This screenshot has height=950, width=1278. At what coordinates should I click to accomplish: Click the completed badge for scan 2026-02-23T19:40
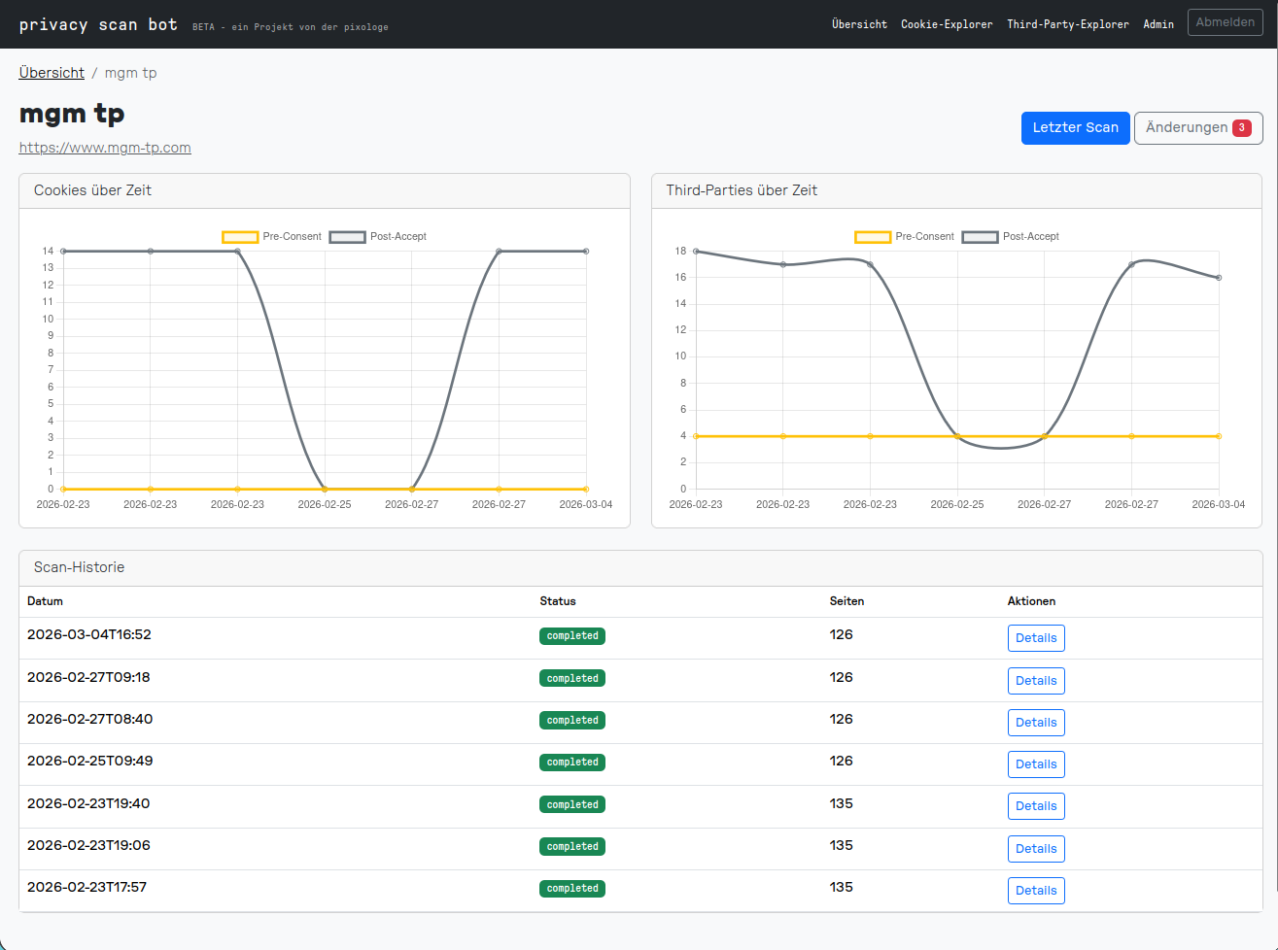(x=572, y=805)
